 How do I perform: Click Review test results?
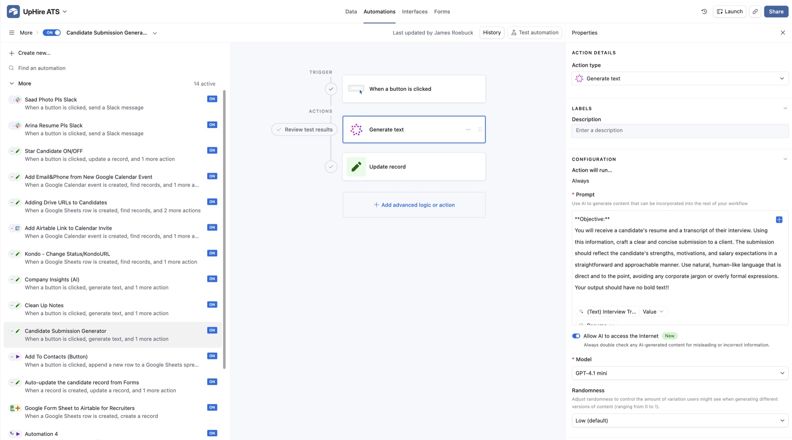304,129
